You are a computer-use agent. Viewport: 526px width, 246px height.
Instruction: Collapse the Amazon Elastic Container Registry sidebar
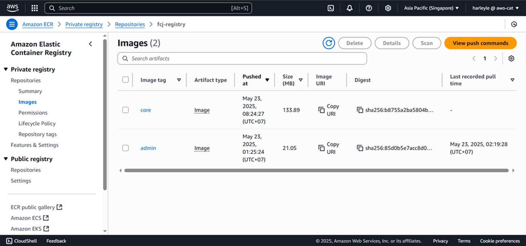90,44
